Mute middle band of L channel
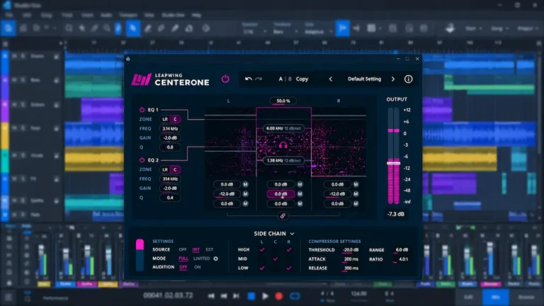The height and width of the screenshot is (306, 544). coord(245,194)
